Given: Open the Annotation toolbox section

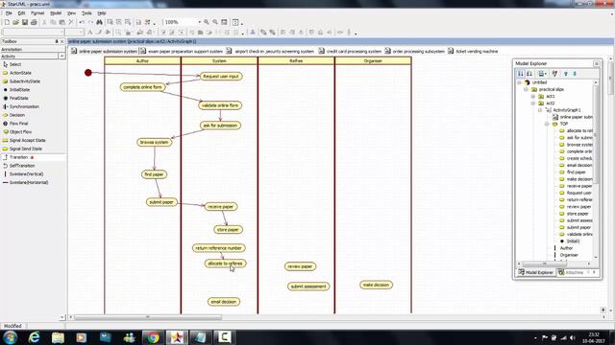Looking at the screenshot, I should pos(33,50).
